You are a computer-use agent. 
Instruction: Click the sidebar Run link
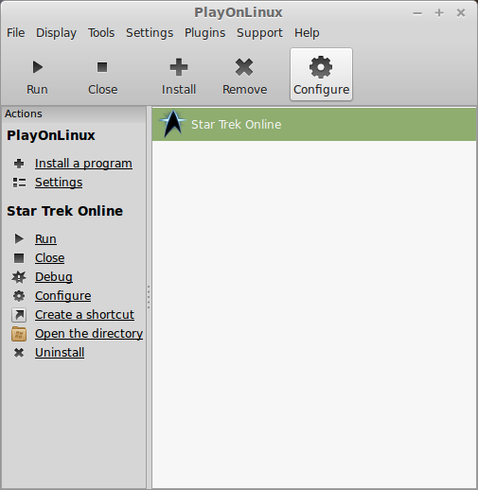45,238
